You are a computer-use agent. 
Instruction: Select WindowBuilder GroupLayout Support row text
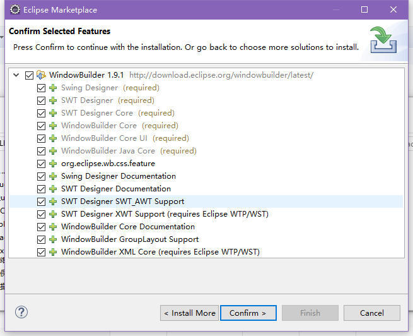point(130,239)
